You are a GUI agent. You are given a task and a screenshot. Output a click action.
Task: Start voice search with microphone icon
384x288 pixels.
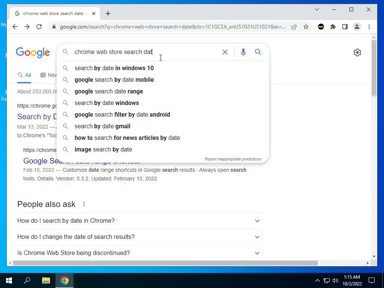(x=243, y=52)
